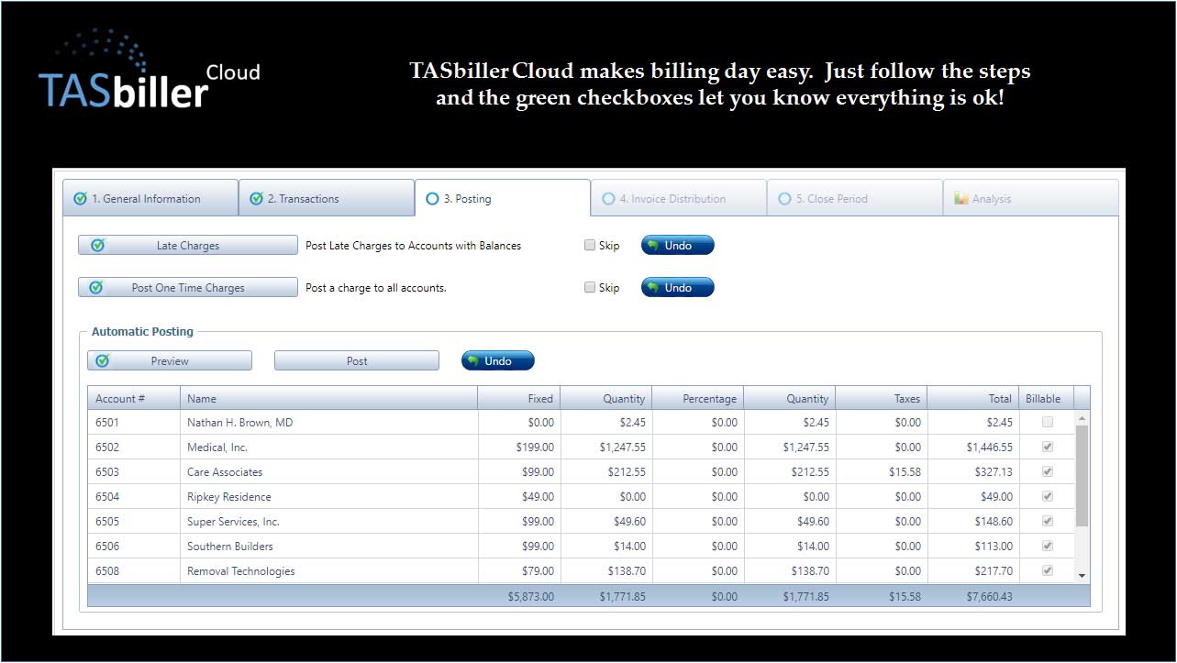Image resolution: width=1177 pixels, height=663 pixels.
Task: Undo the Automatic Posting
Action: (497, 360)
